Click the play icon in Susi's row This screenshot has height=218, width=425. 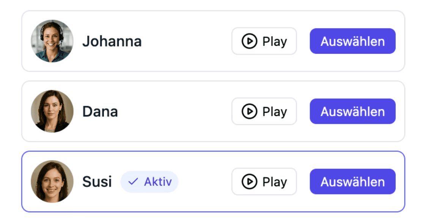(249, 182)
